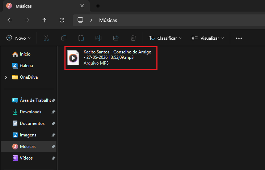This screenshot has height=170, width=265.
Task: Navigate back with the left arrow
Action: 10,20
